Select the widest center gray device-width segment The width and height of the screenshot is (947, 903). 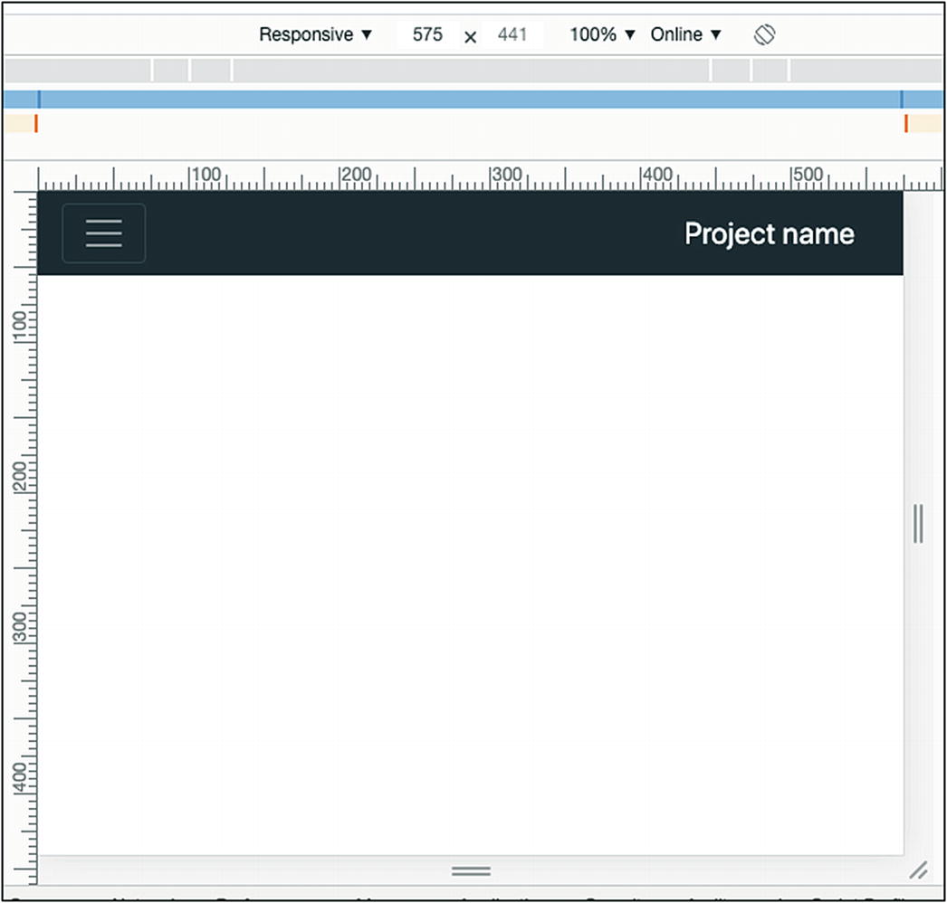pyautogui.click(x=471, y=70)
